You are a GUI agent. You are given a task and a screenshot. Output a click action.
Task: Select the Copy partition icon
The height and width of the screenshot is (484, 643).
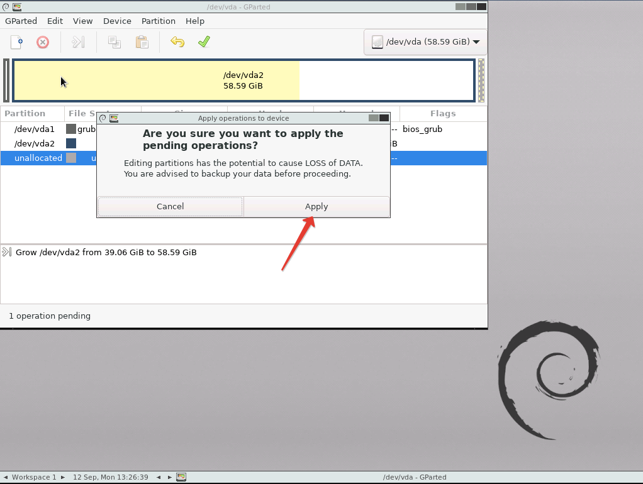point(114,42)
